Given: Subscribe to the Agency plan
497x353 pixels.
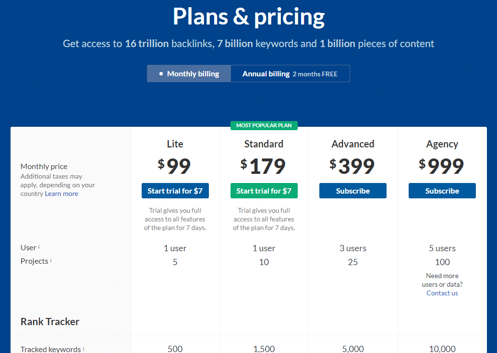Looking at the screenshot, I should point(442,191).
